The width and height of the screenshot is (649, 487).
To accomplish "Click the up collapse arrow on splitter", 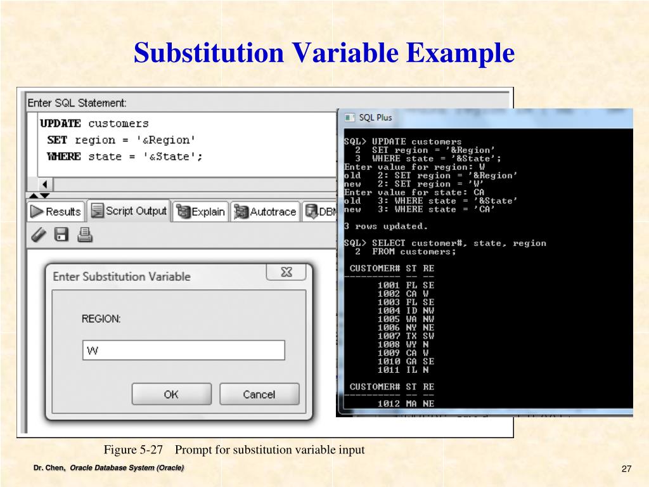I will pos(34,195).
